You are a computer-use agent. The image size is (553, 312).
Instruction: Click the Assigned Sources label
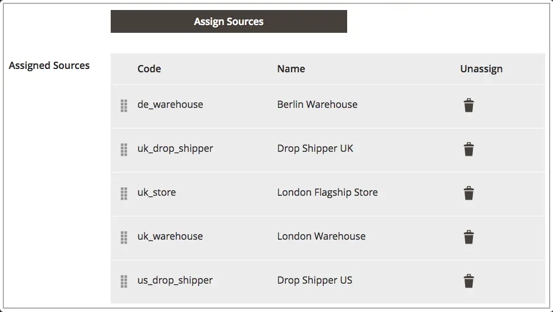(x=49, y=66)
